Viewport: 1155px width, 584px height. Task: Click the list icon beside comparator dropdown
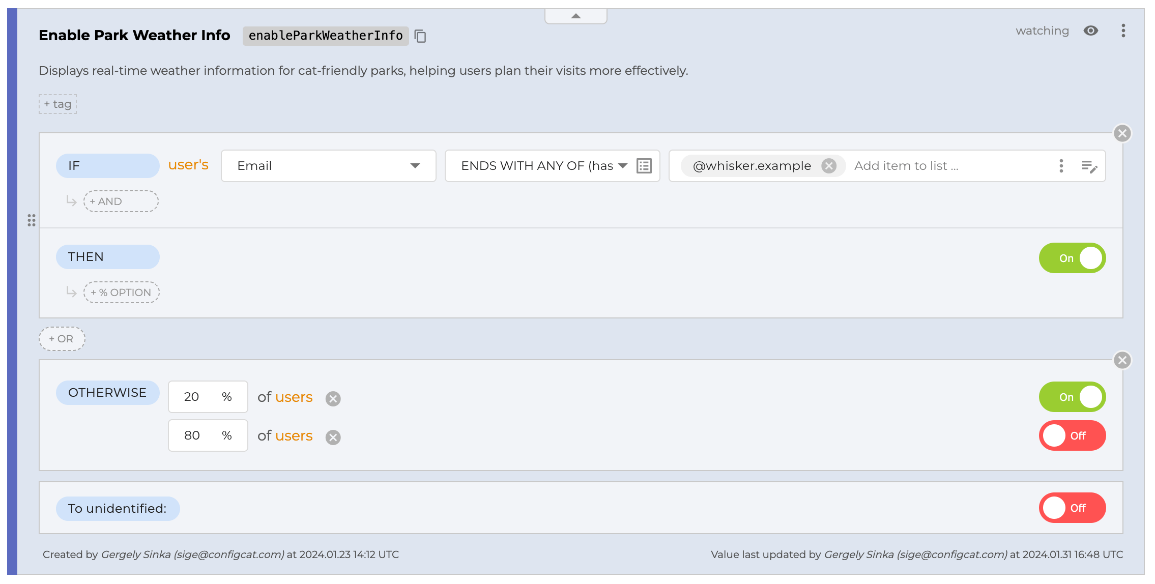coord(644,166)
